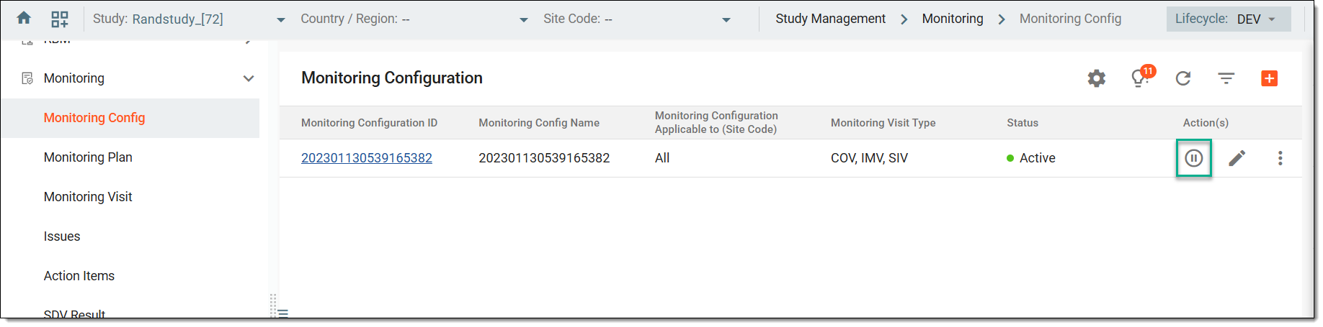Open SDV Result in sidebar
The width and height of the screenshot is (1323, 327).
tap(74, 314)
